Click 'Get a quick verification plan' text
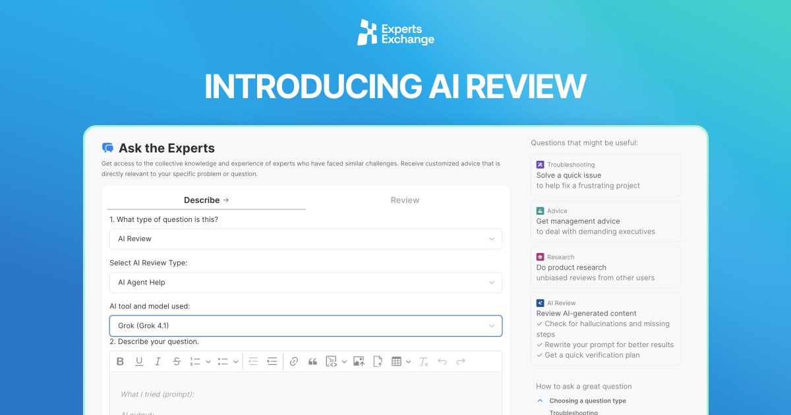This screenshot has width=791, height=415. [x=592, y=355]
